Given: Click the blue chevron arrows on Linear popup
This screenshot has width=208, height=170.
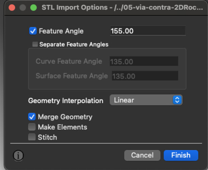Looking at the screenshot, I should [177, 100].
